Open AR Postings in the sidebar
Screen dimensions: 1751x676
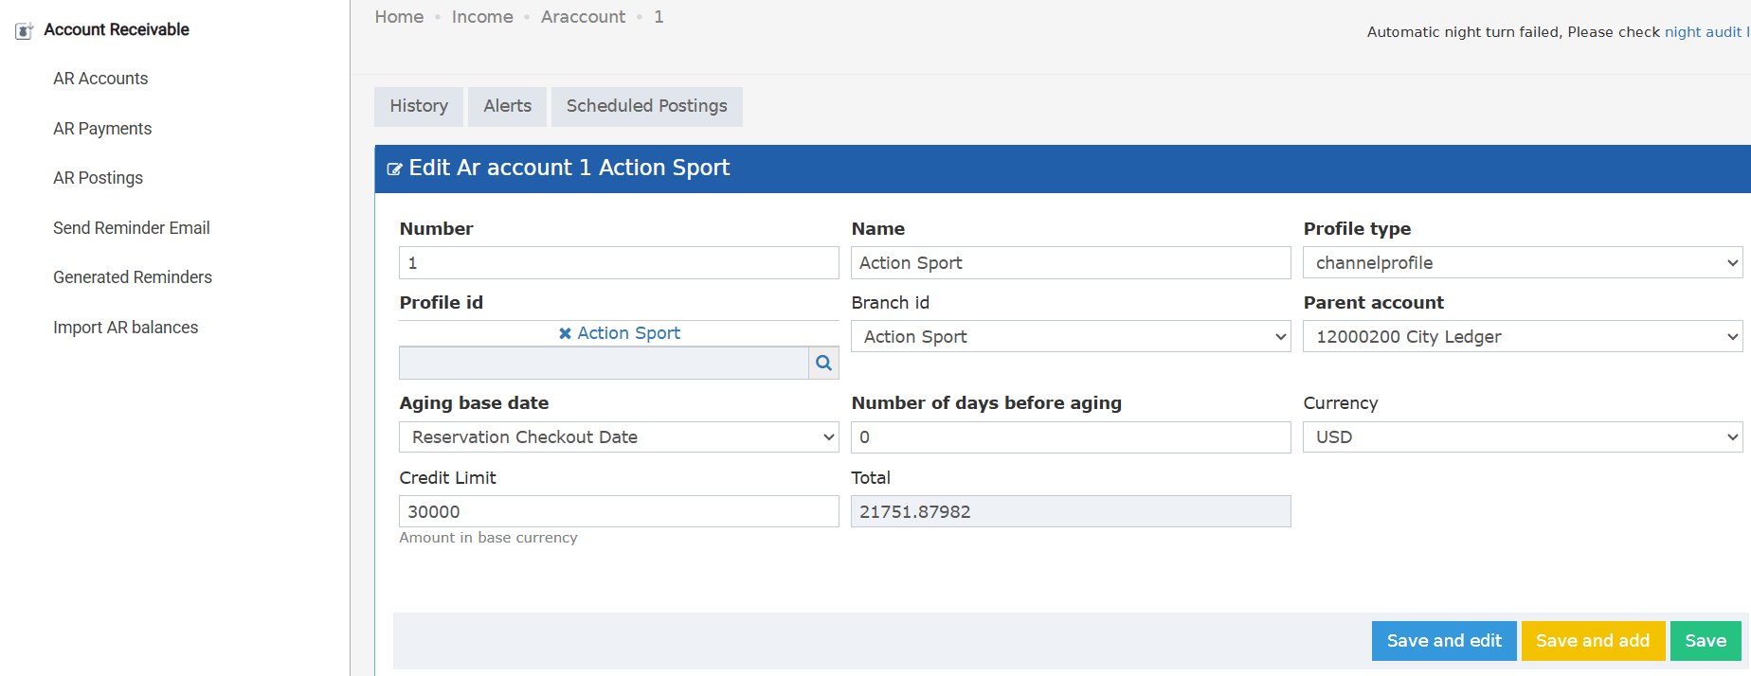click(98, 178)
